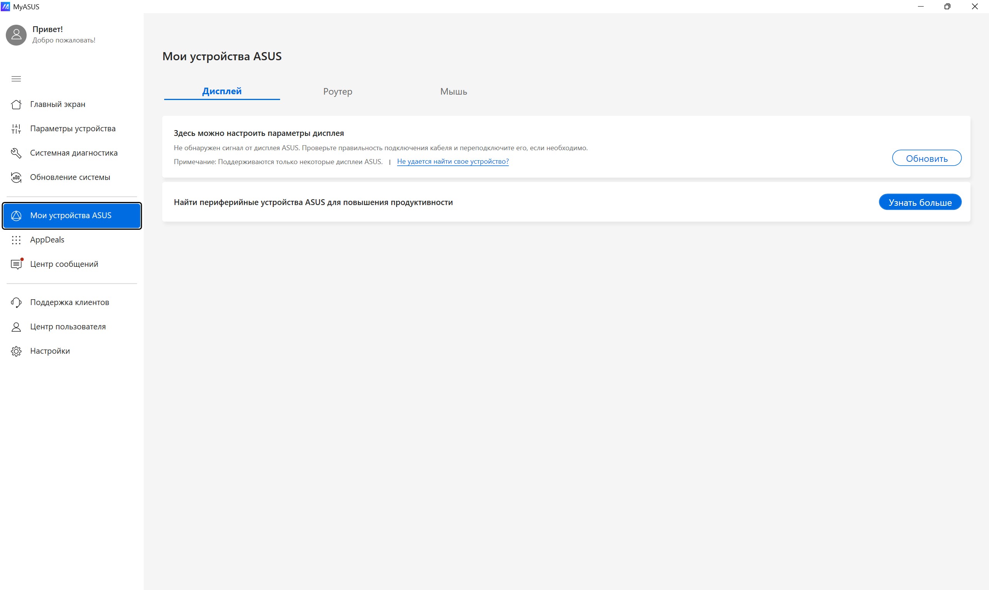Open Настройки in the sidebar
Screen dimensions: 989x590
tap(72, 351)
